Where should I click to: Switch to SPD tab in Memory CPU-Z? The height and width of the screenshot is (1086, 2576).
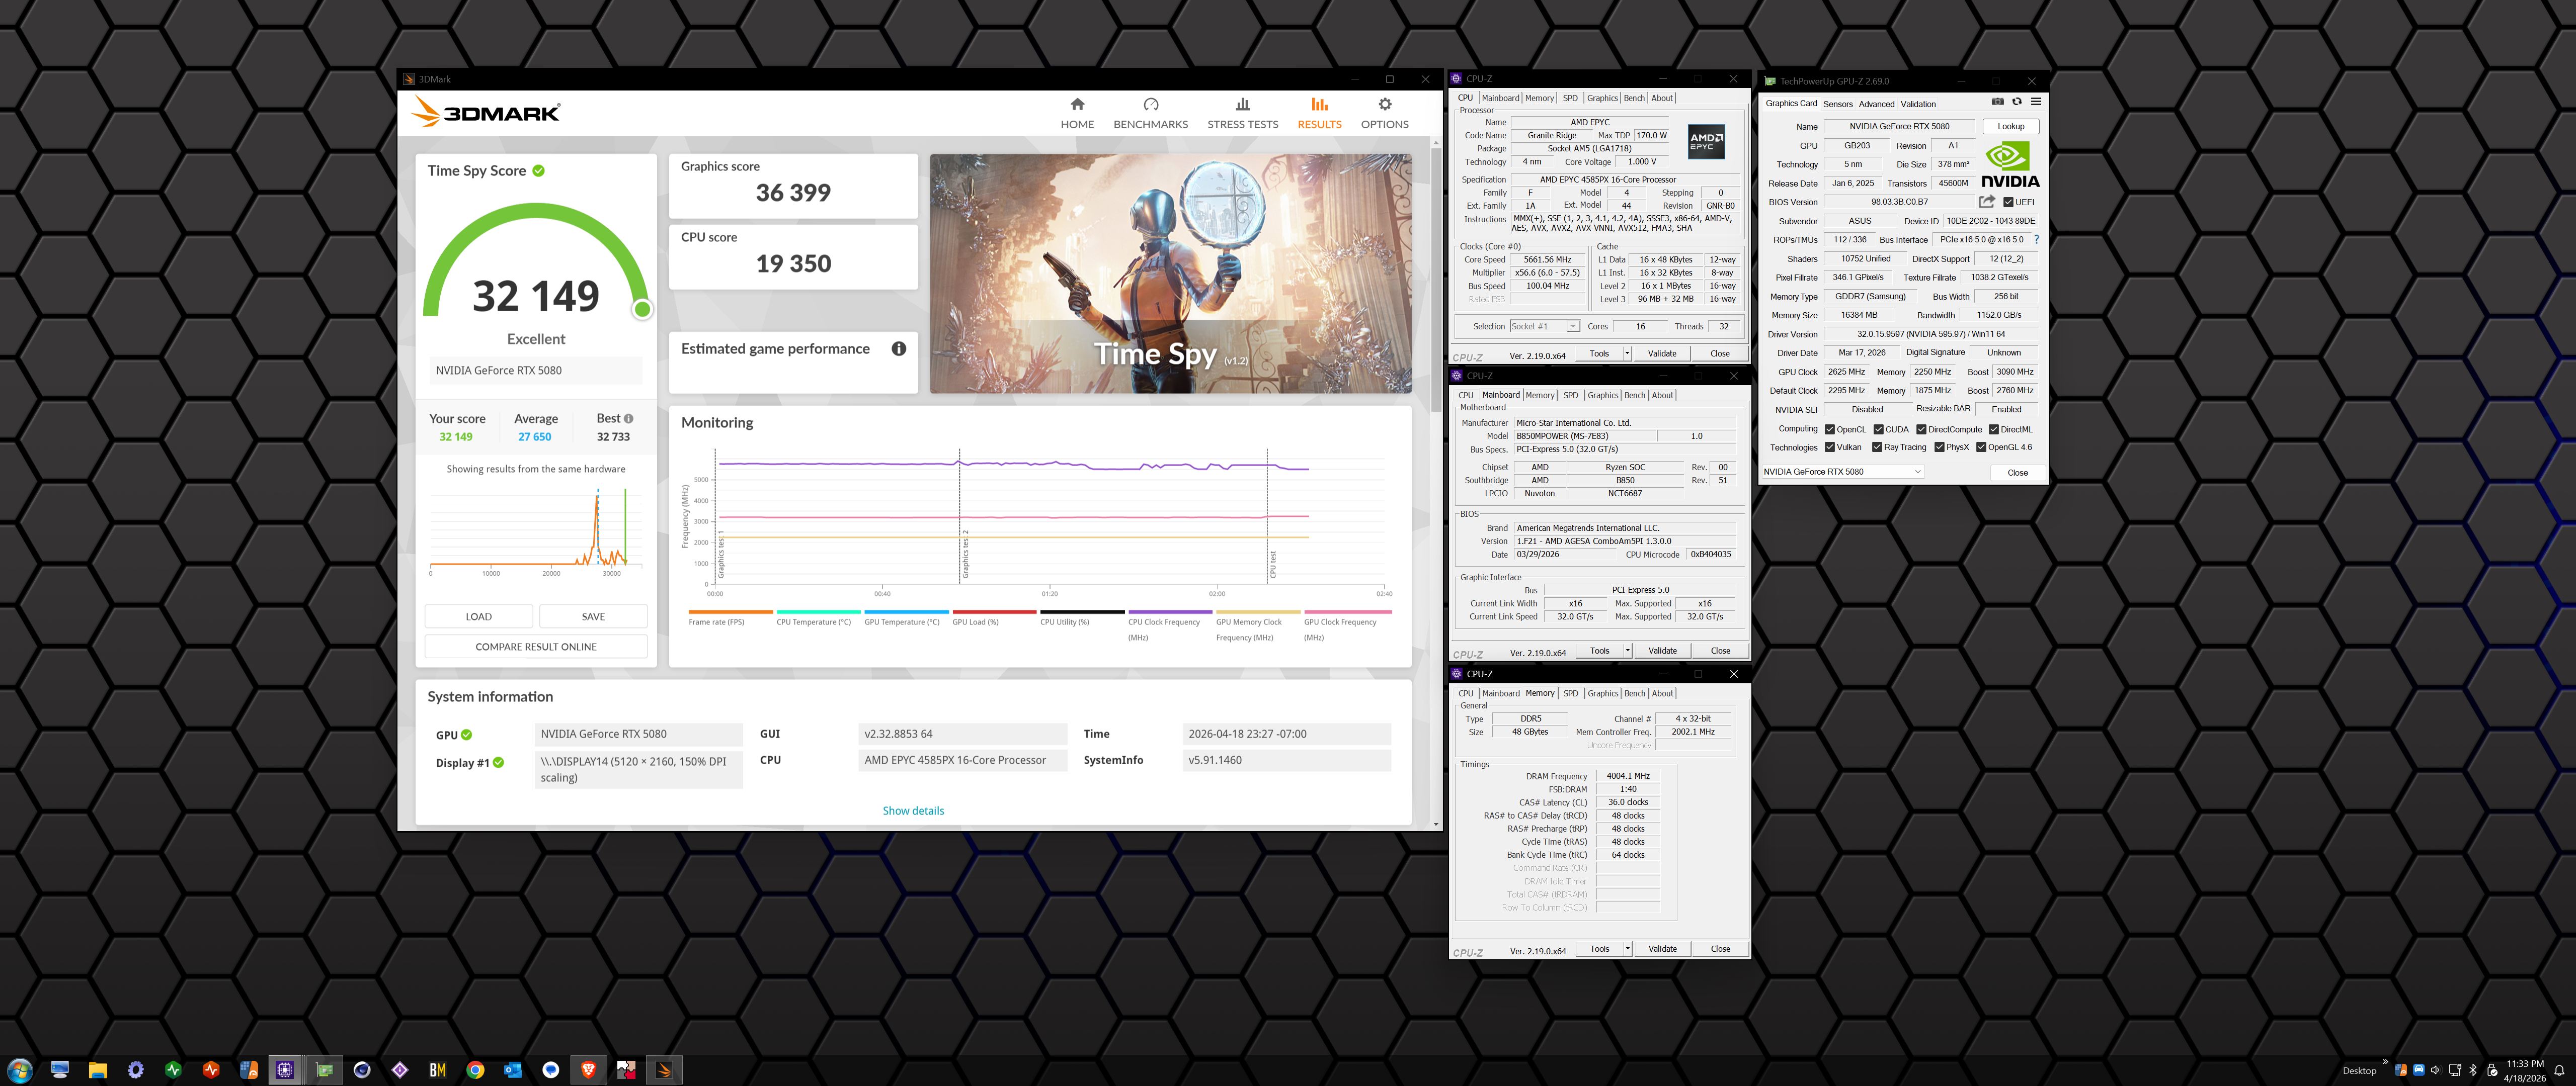click(x=1570, y=693)
